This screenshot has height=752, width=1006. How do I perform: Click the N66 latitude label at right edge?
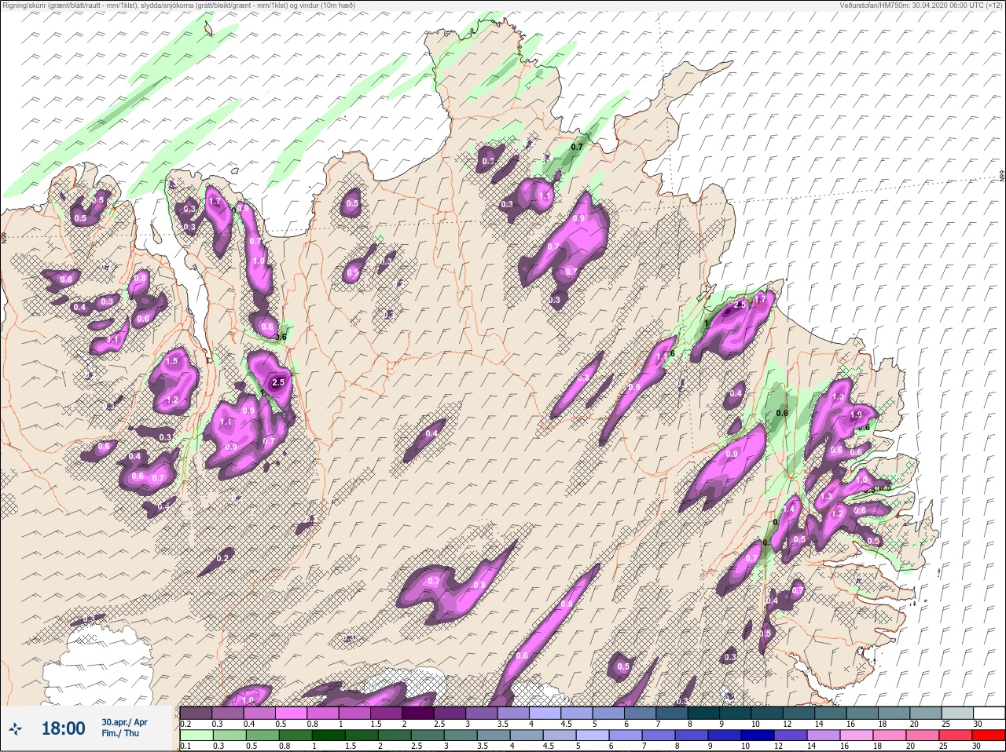click(1002, 177)
